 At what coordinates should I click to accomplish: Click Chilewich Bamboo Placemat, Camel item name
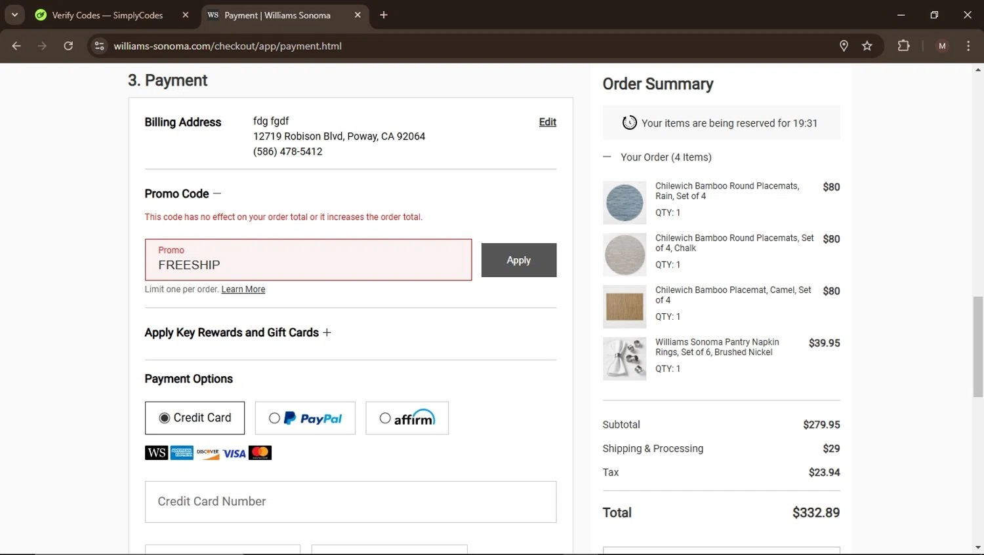pos(733,295)
